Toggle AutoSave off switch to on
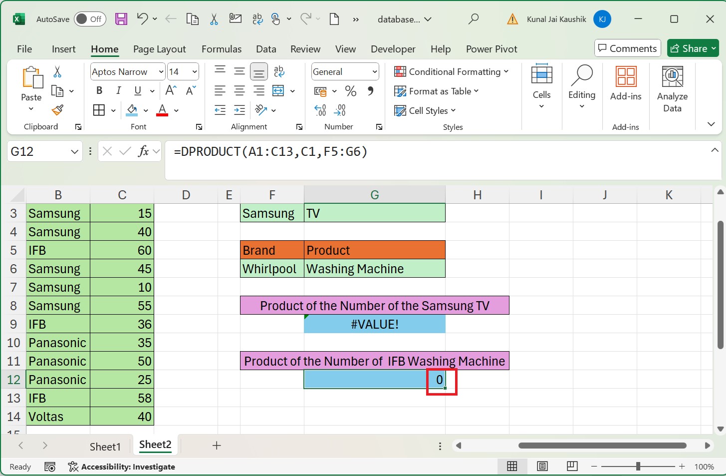Viewport: 726px width, 476px height. 89,18
